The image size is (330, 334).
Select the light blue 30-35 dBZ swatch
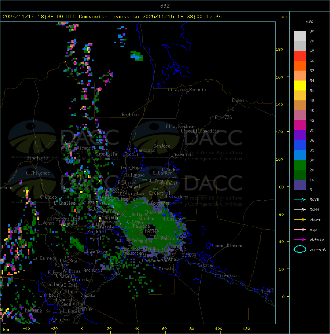click(300, 155)
